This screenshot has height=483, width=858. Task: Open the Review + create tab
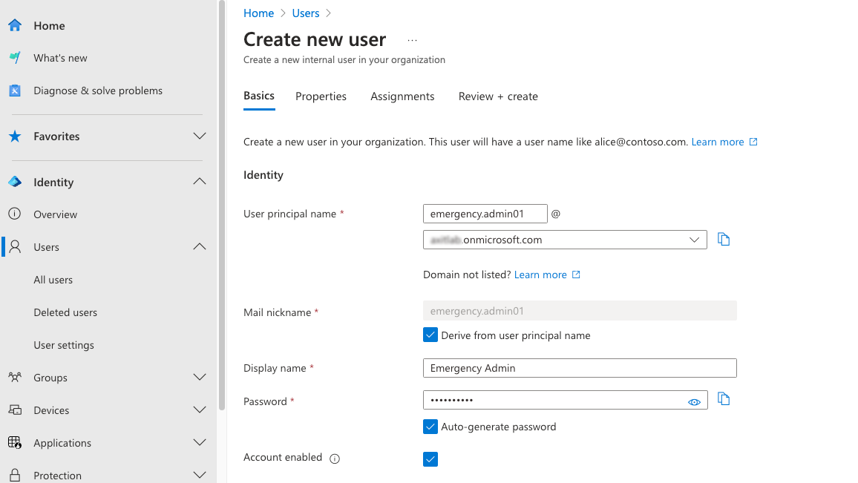[x=498, y=96]
